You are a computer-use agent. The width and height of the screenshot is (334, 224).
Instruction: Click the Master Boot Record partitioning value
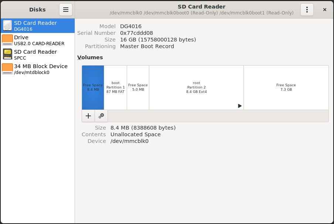147,46
